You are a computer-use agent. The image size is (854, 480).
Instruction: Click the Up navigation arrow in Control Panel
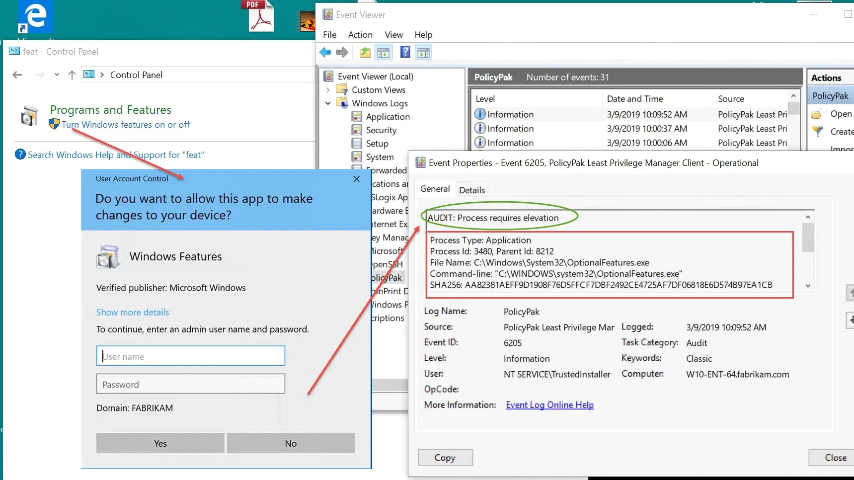click(72, 75)
